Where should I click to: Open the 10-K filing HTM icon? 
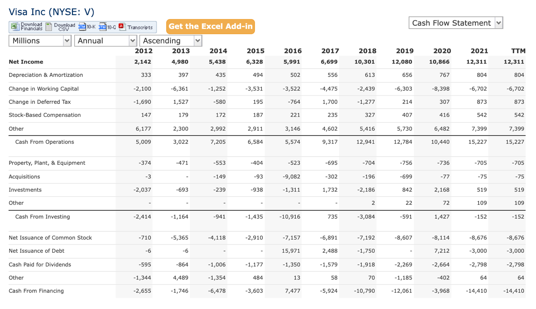82,27
